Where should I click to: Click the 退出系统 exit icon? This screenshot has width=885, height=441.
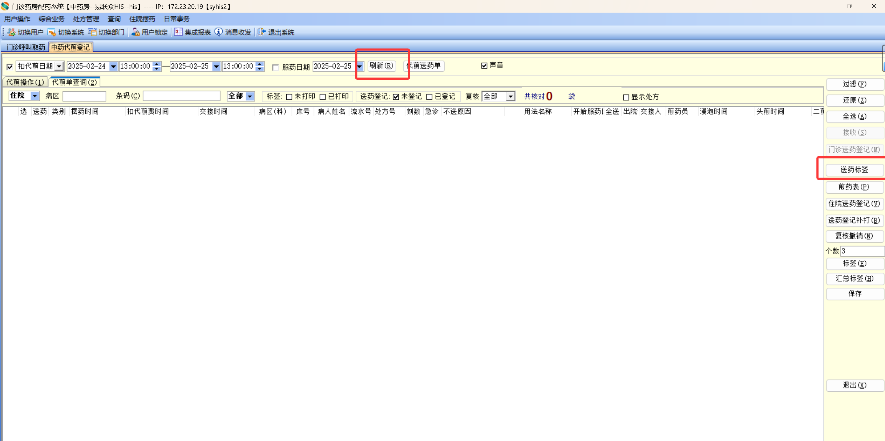261,32
